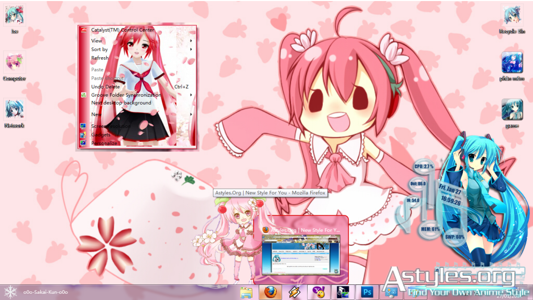Expand the Sort by submenu
The width and height of the screenshot is (533, 300).
pyautogui.click(x=99, y=49)
